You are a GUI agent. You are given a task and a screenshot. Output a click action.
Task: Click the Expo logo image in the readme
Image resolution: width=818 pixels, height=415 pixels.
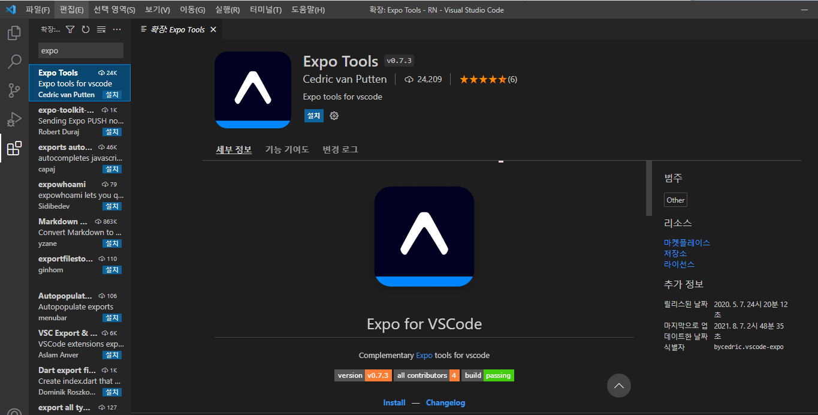click(x=424, y=236)
